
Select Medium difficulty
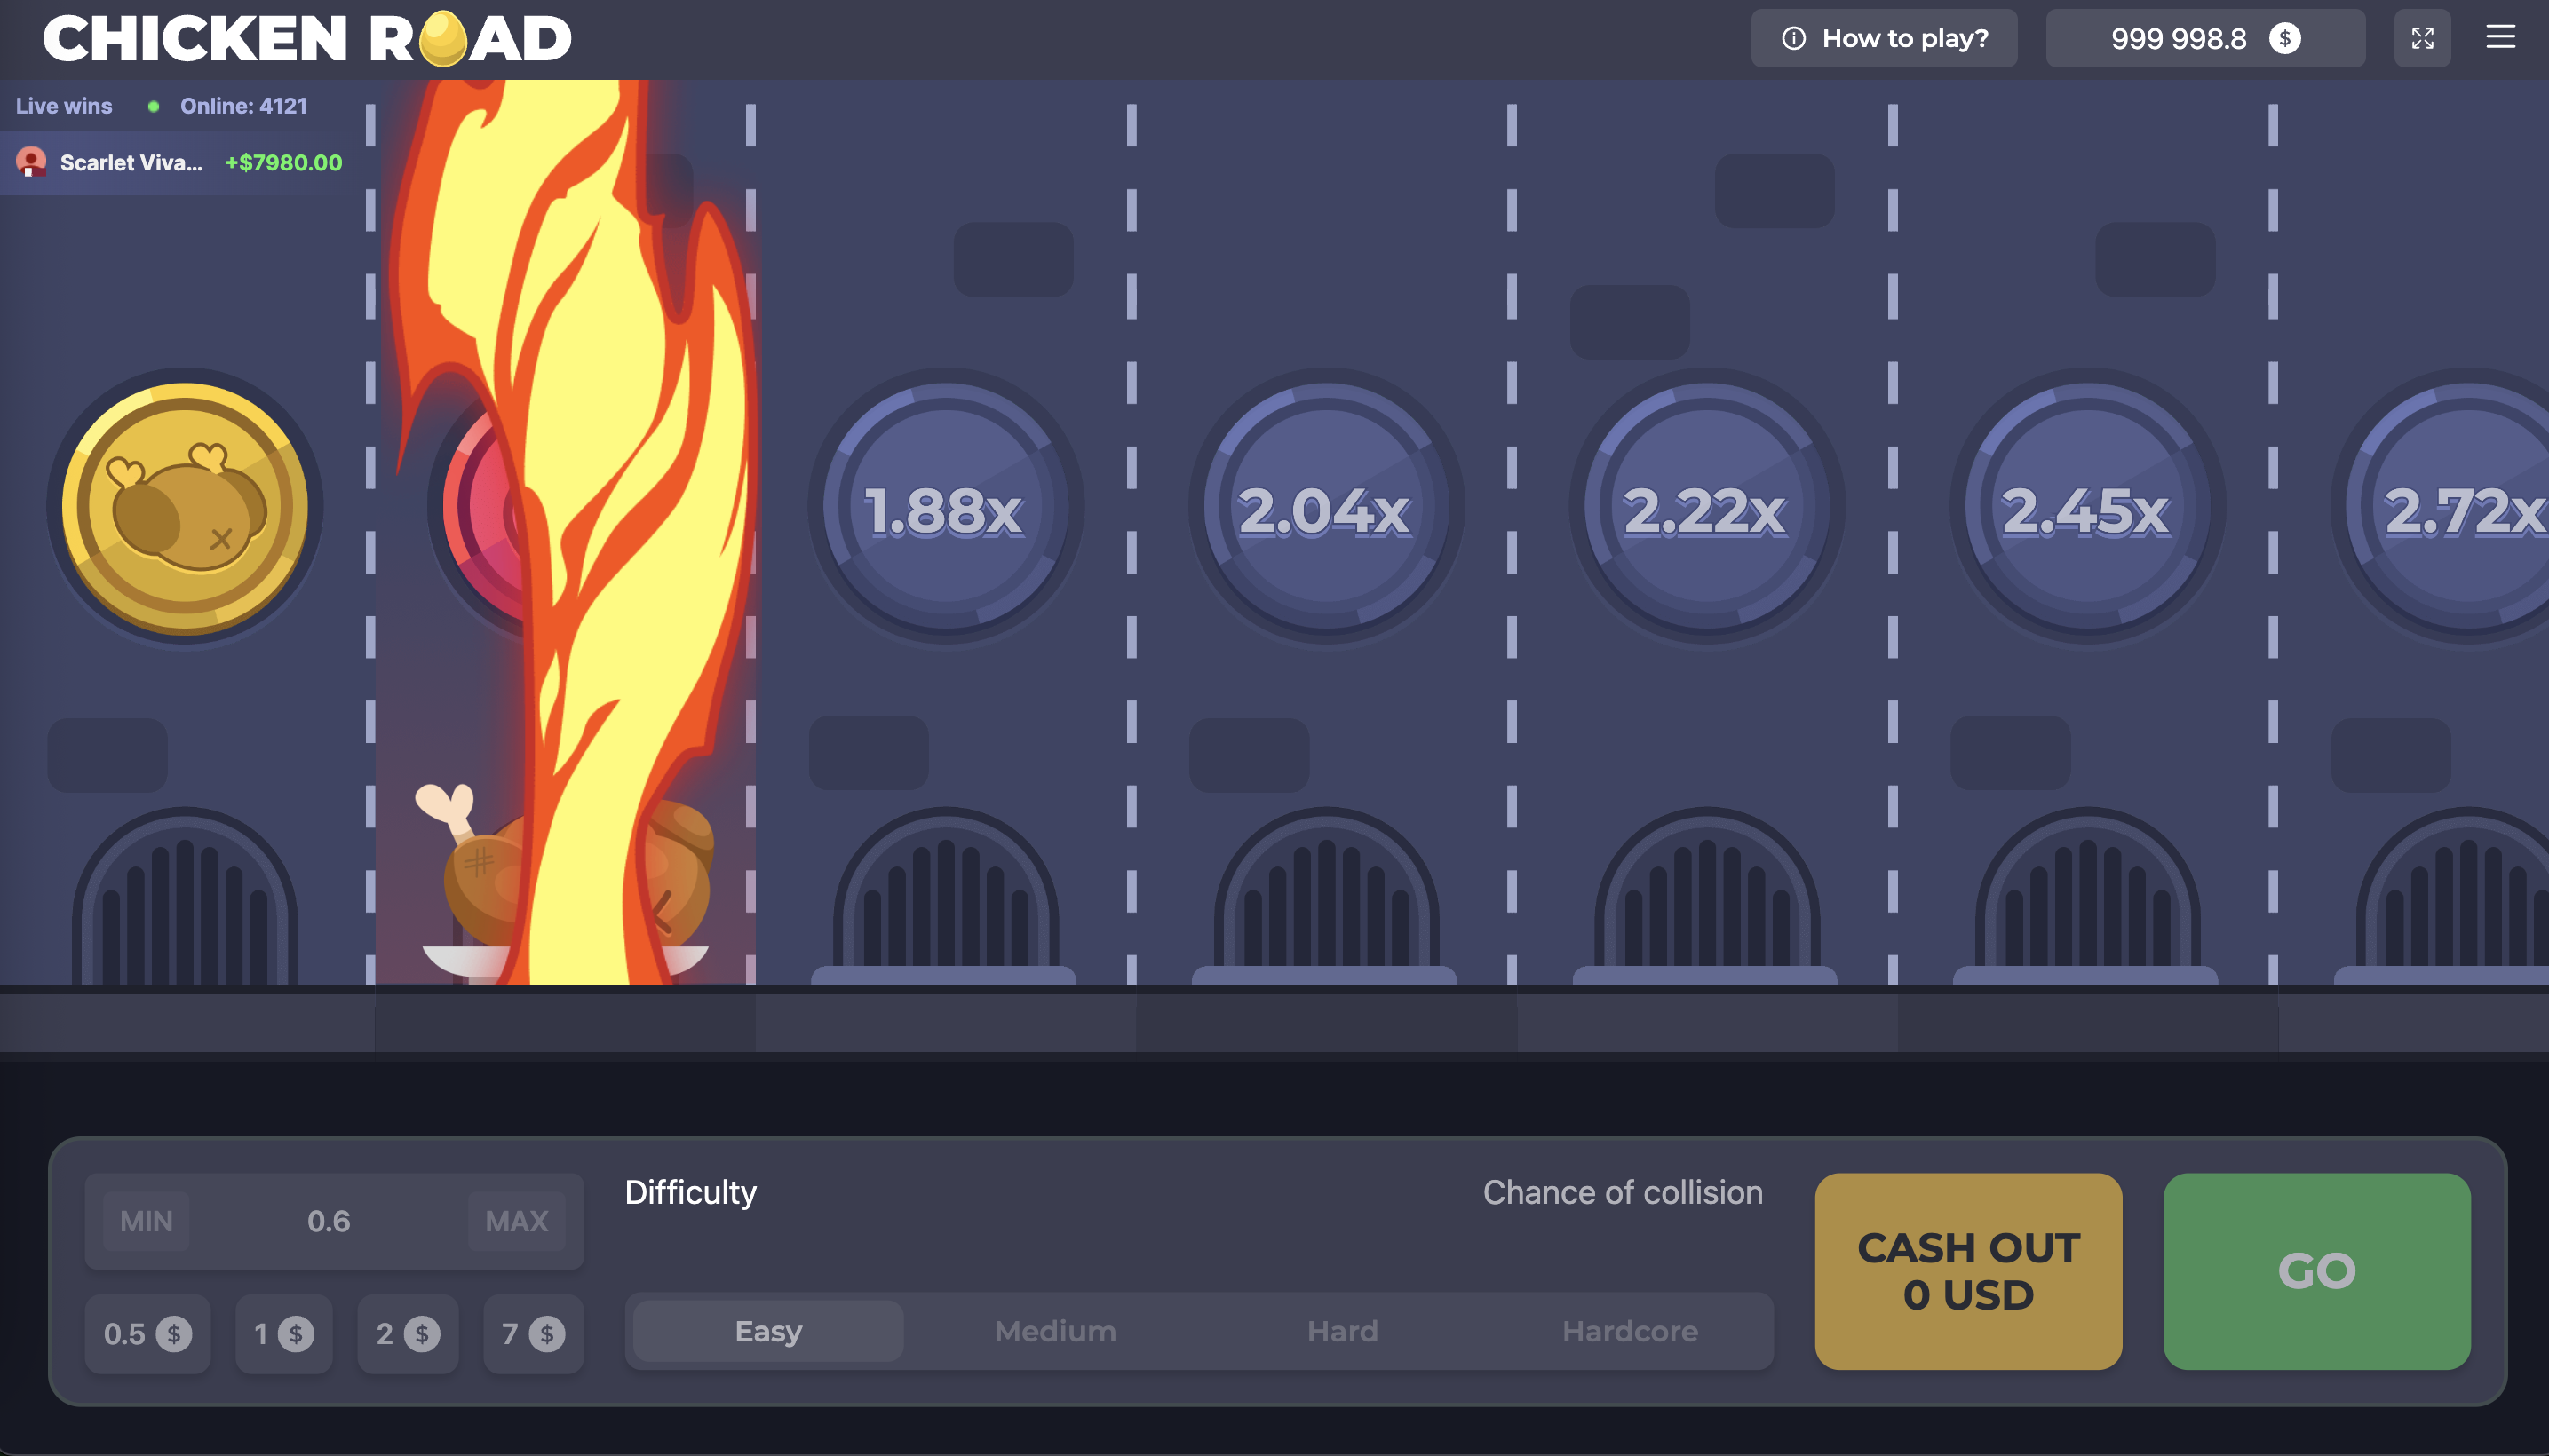click(x=1055, y=1331)
